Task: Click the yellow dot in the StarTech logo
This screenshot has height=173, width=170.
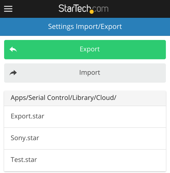Action: click(91, 11)
